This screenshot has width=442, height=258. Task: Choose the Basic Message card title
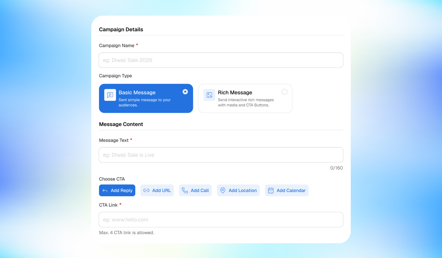137,92
